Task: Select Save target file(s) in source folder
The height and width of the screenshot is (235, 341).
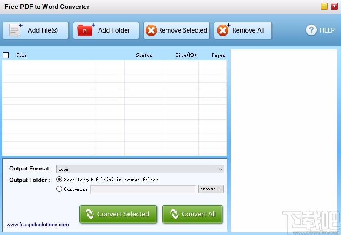Action: pyautogui.click(x=60, y=180)
